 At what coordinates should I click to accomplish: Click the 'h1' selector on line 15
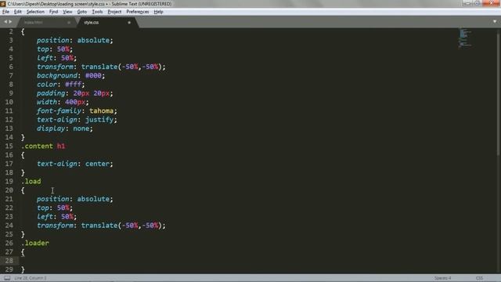[x=61, y=146]
